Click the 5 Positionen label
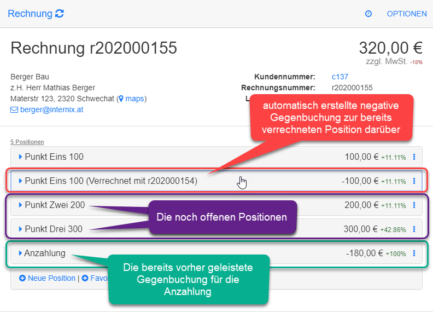This screenshot has width=433, height=312. [27, 142]
